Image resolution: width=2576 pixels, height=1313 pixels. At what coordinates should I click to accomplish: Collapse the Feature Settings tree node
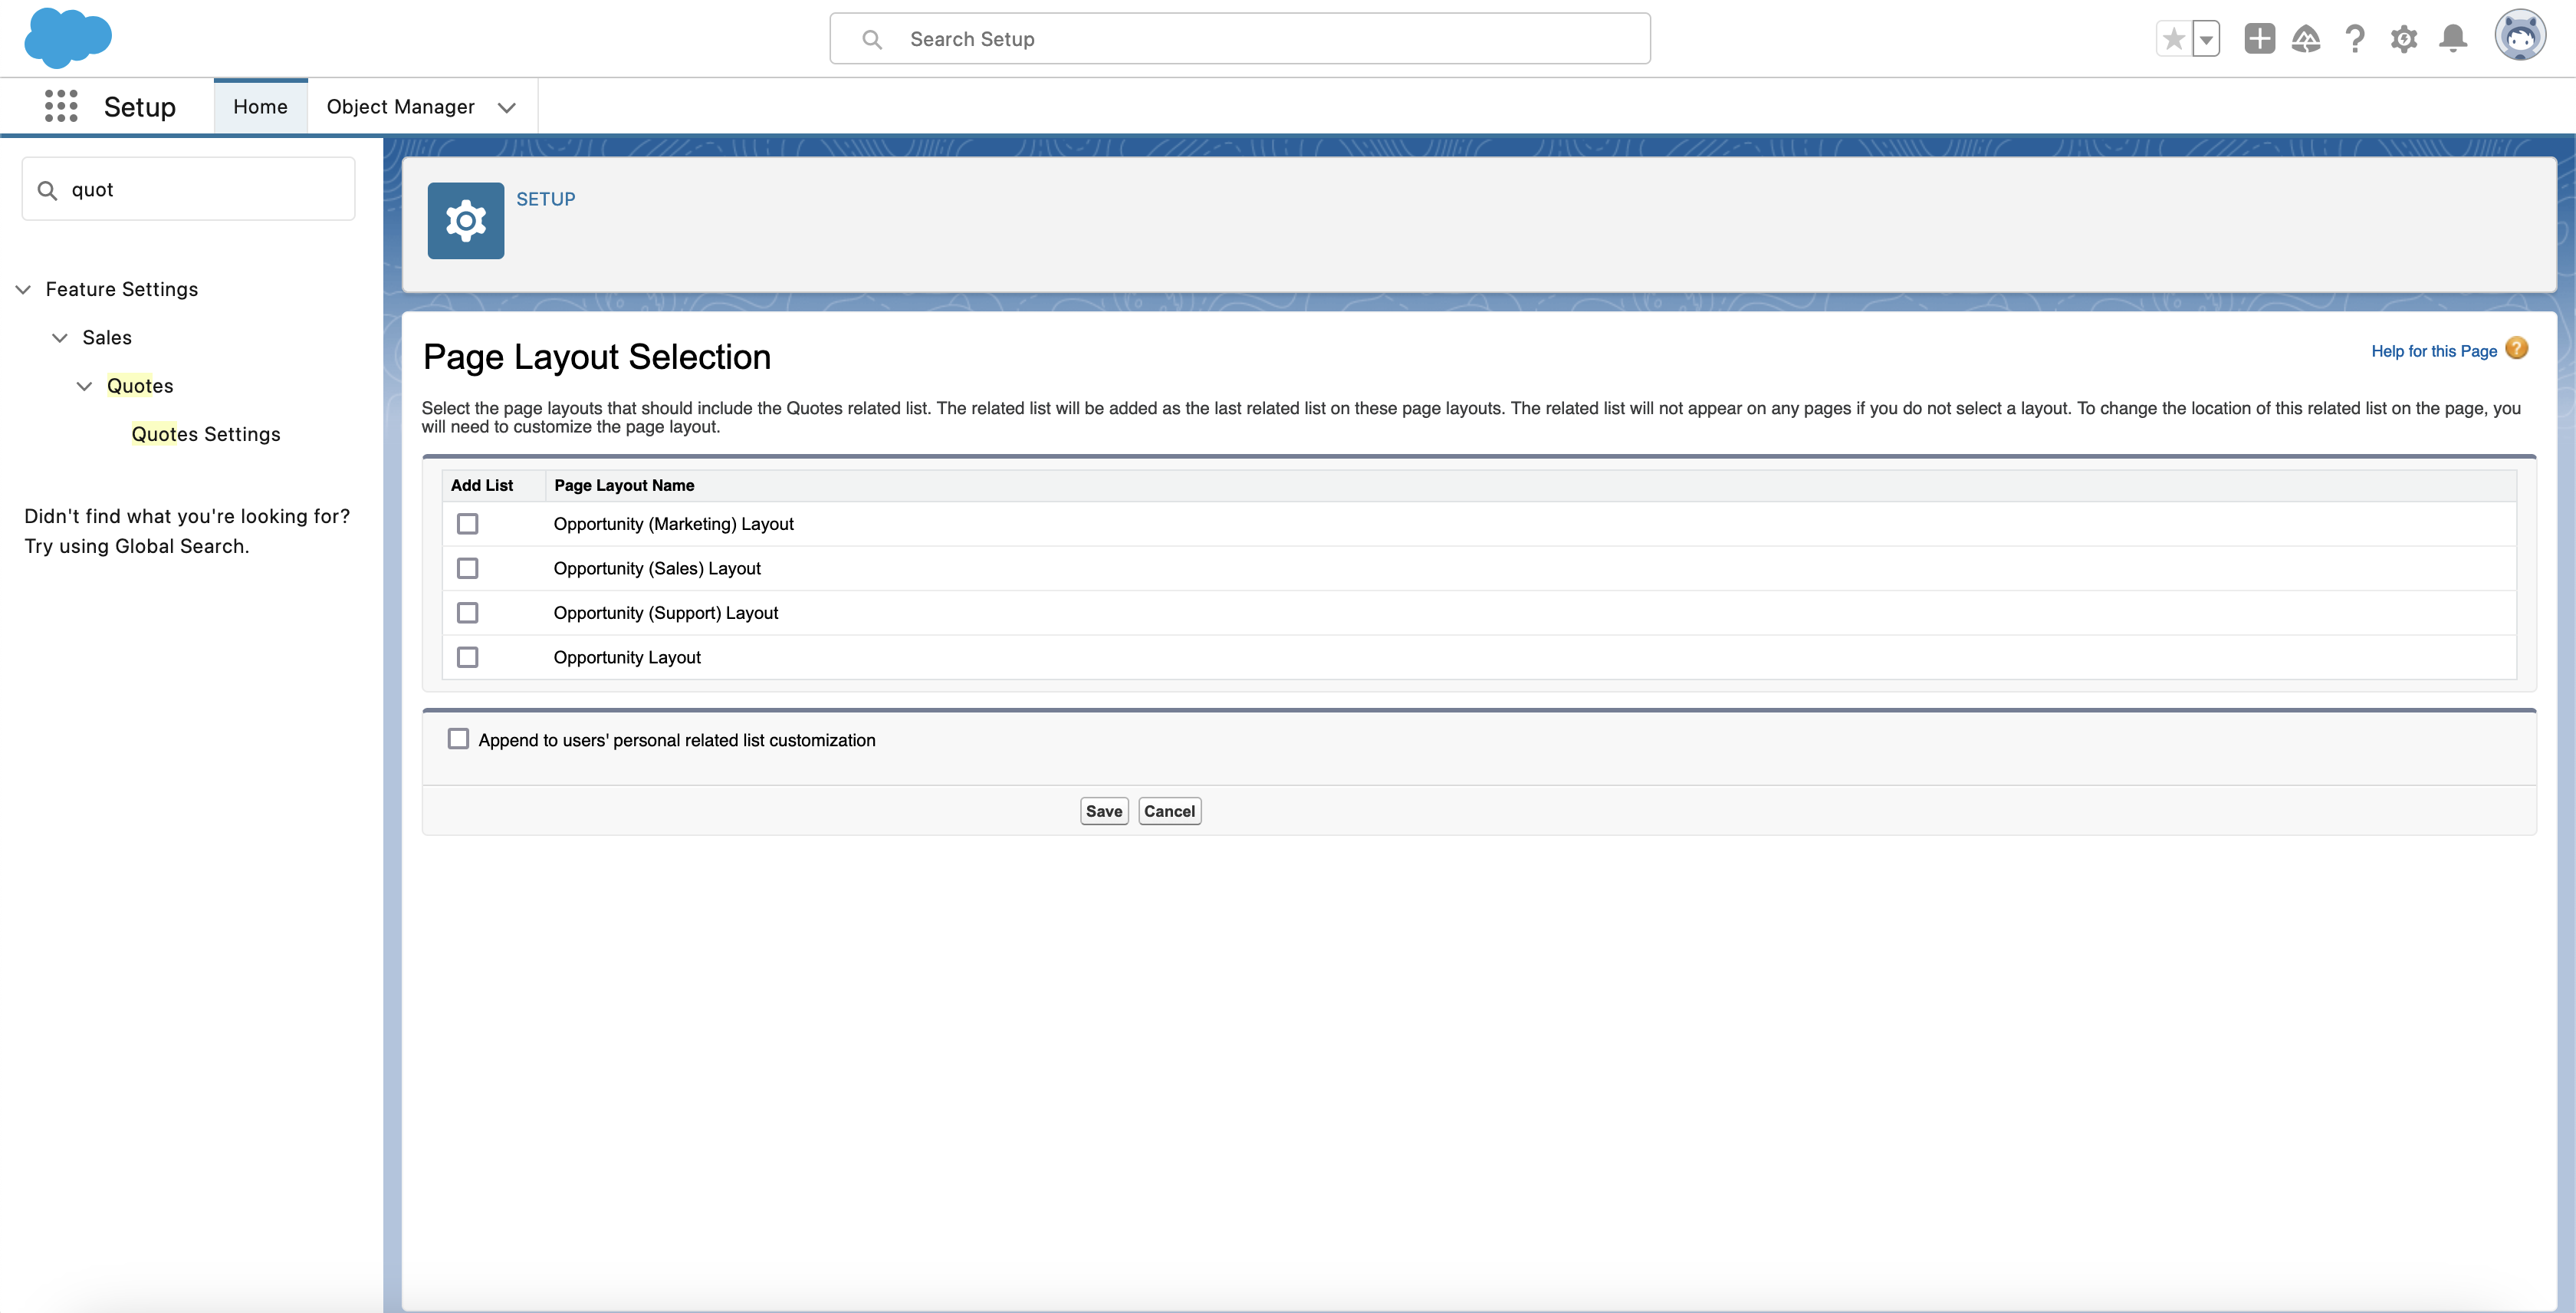click(24, 289)
